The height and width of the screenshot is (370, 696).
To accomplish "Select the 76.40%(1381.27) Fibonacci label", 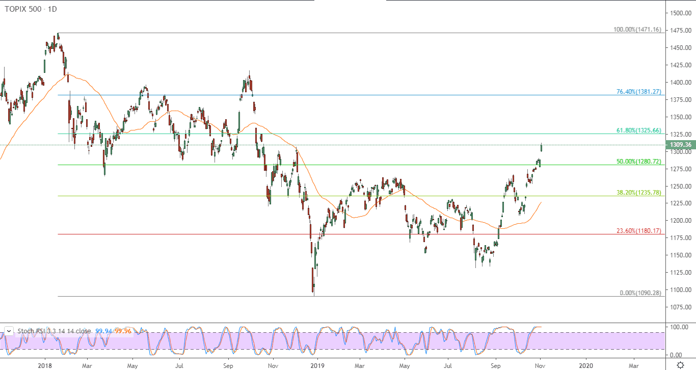I will [639, 92].
